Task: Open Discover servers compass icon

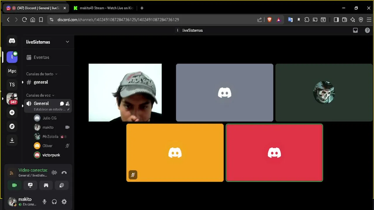Action: click(x=12, y=126)
